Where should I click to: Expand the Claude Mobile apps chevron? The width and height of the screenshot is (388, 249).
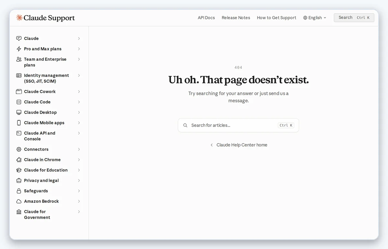pyautogui.click(x=79, y=123)
